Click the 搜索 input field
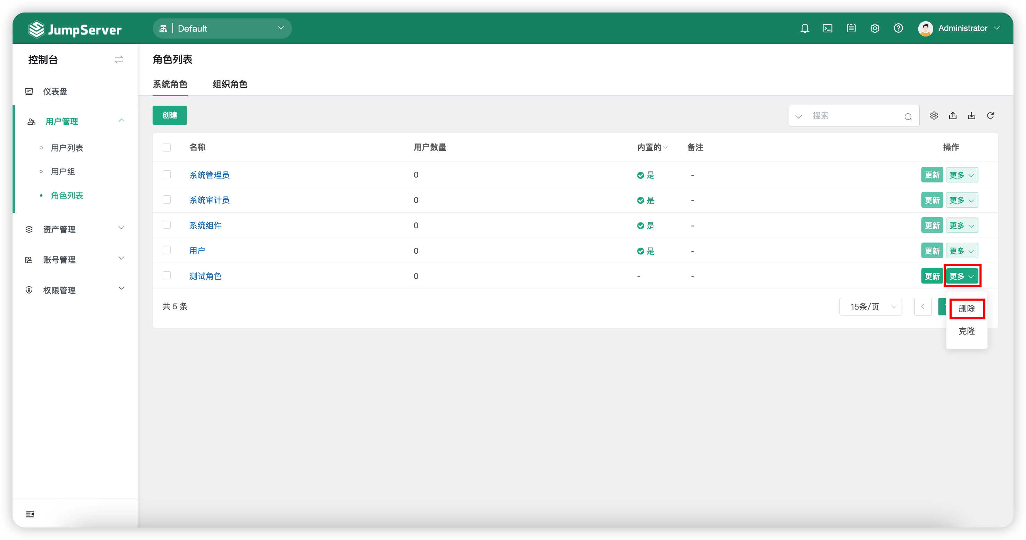This screenshot has height=540, width=1026. [854, 116]
